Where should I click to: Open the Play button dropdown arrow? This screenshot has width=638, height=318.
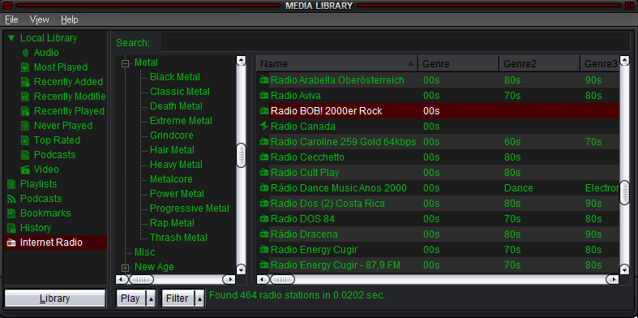[151, 299]
